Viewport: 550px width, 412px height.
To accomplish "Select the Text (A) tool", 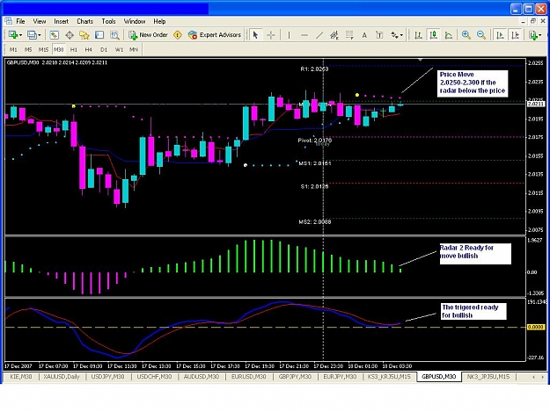I will (x=364, y=35).
